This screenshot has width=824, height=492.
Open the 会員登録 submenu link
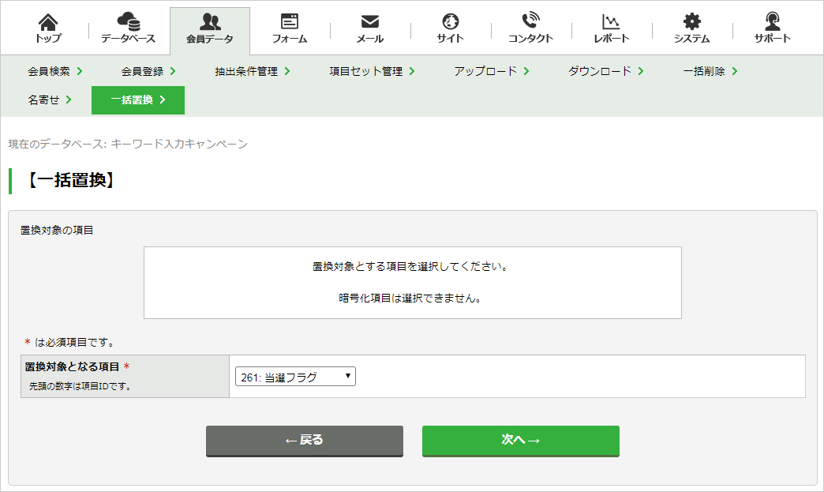coord(148,71)
